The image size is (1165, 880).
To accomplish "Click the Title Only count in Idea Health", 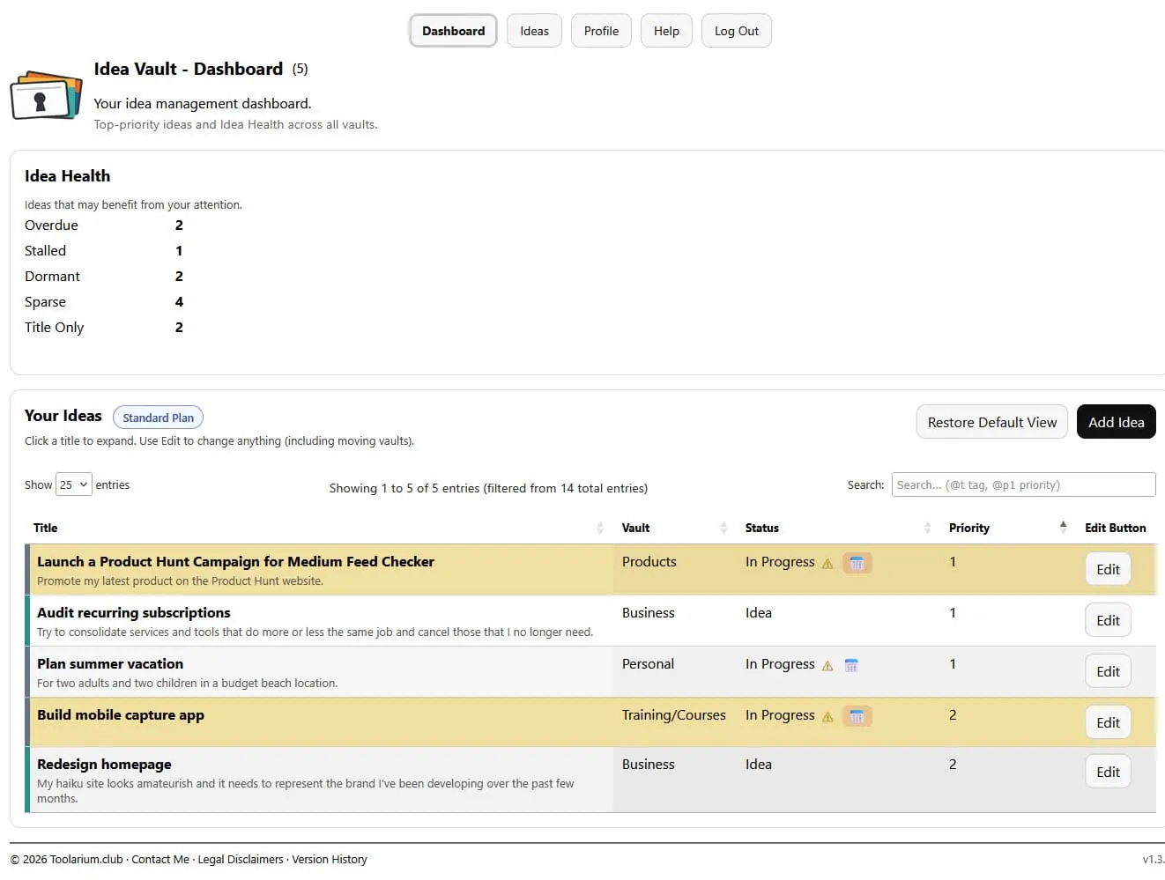I will pyautogui.click(x=179, y=327).
